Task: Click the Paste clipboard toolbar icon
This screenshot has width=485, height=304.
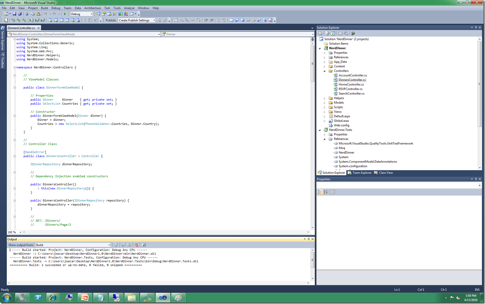Action: pyautogui.click(x=38, y=14)
